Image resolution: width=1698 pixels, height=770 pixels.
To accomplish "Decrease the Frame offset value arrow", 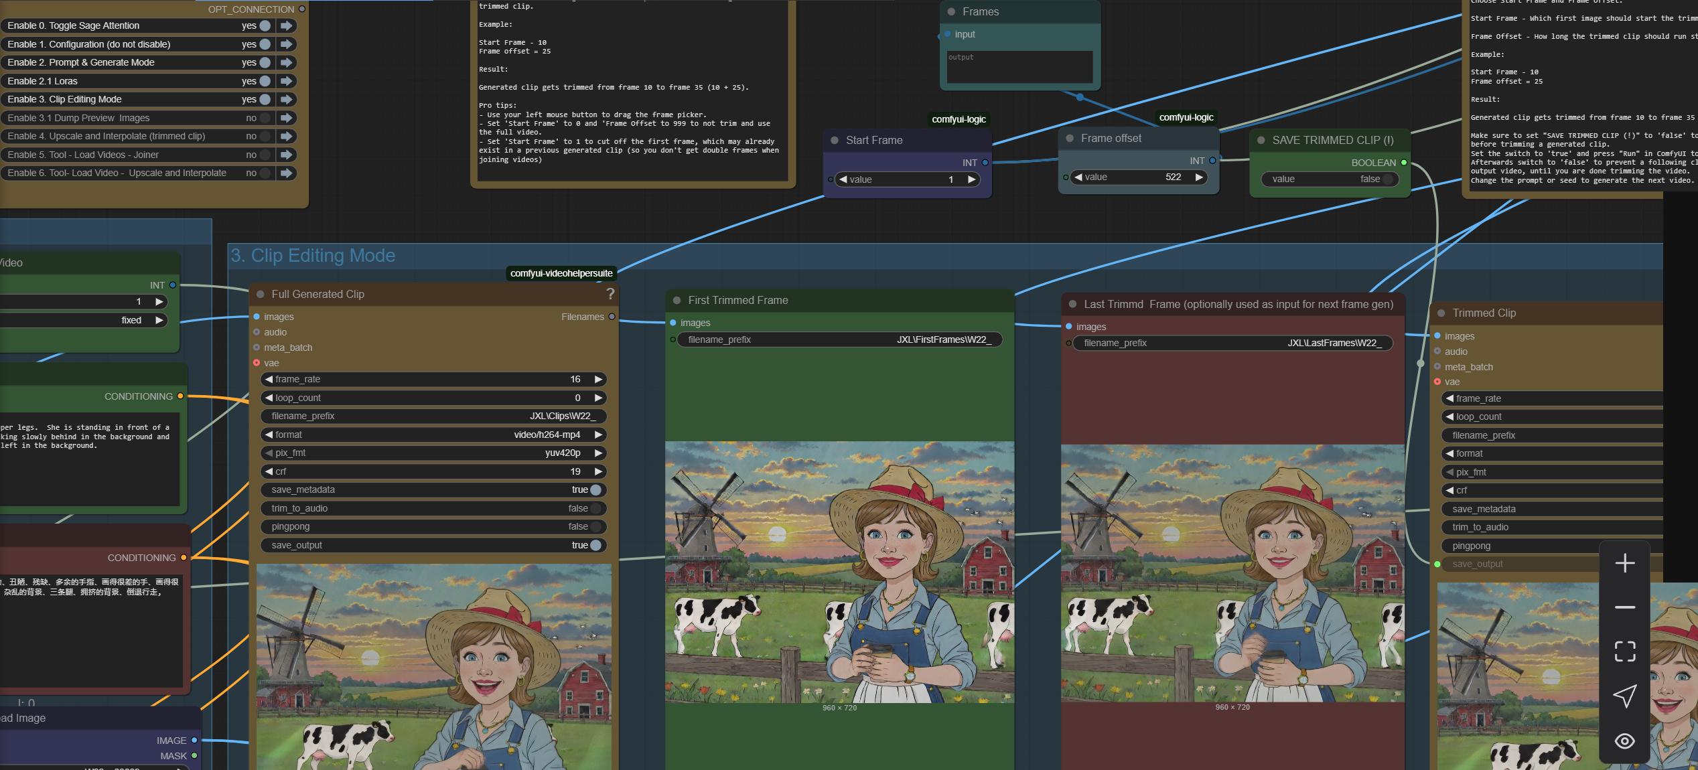I will point(1078,177).
